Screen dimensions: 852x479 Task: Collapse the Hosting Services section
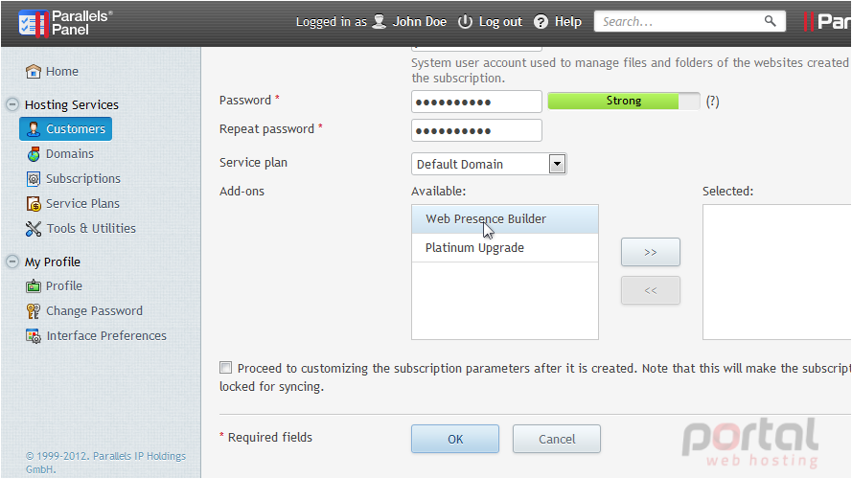[12, 104]
